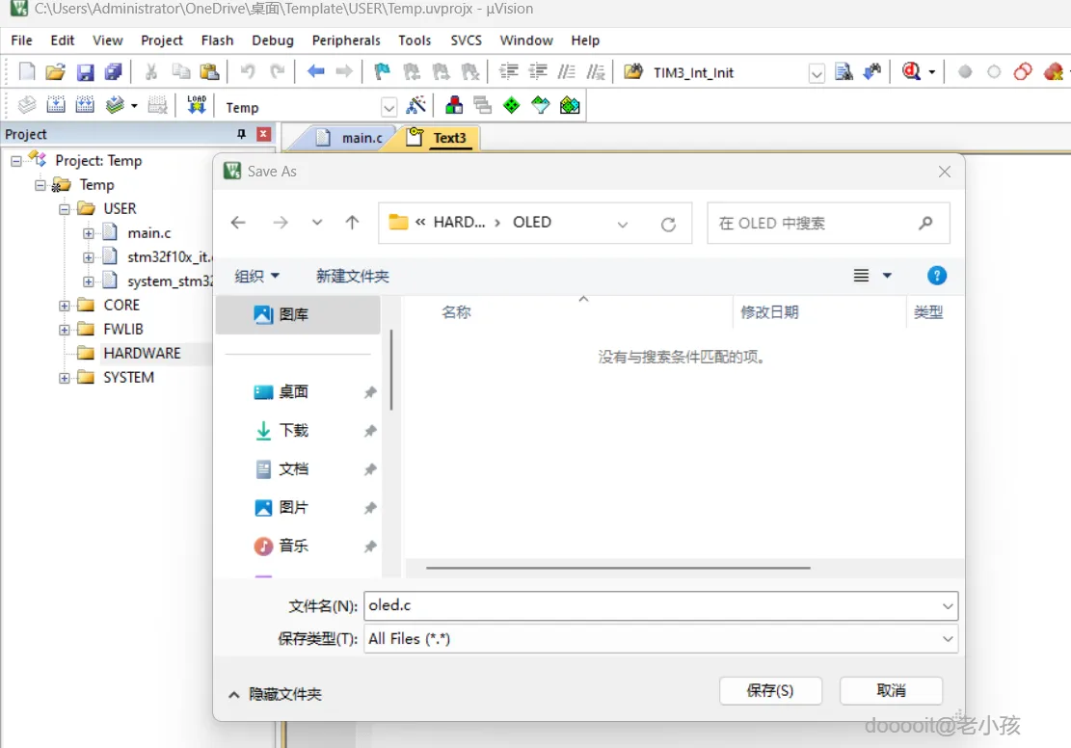Click the Copy icon in toolbar
The width and height of the screenshot is (1071, 748).
coord(180,71)
